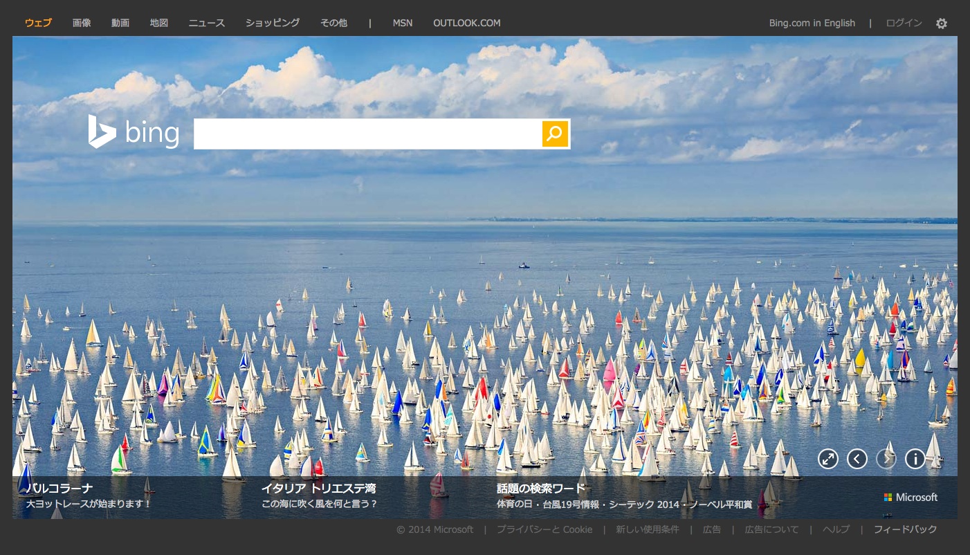Open settings via the gear icon
This screenshot has width=970, height=555.
point(941,24)
